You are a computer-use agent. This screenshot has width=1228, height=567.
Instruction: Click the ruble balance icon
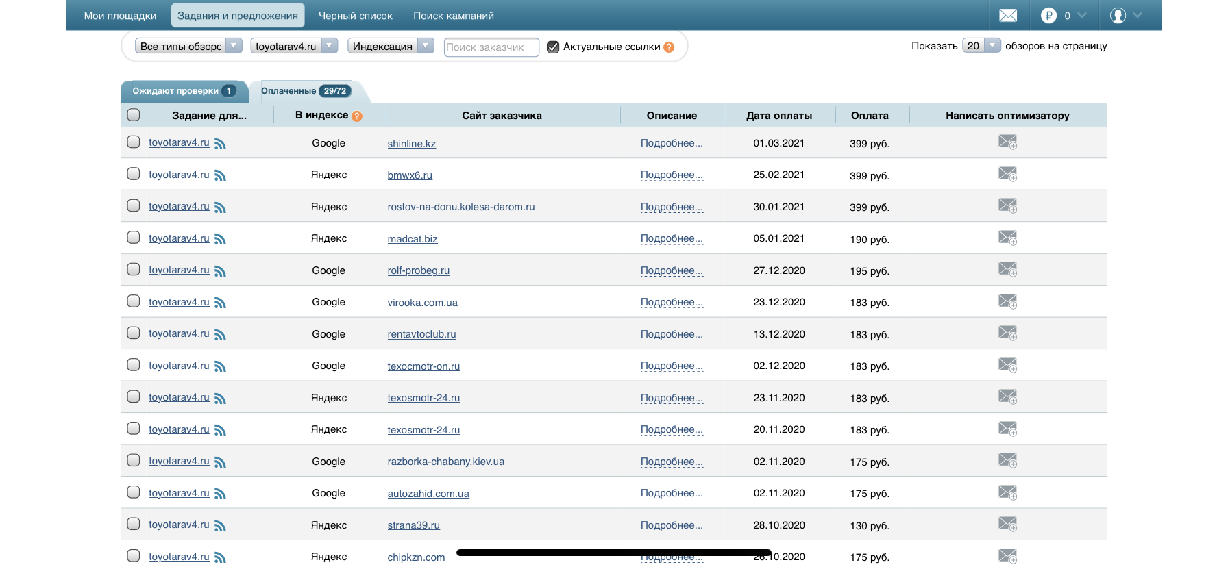pyautogui.click(x=1048, y=16)
